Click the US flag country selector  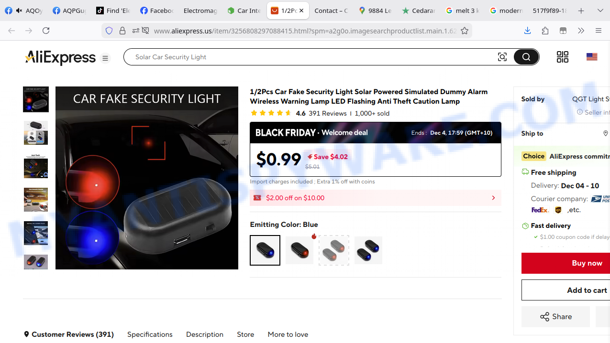592,57
